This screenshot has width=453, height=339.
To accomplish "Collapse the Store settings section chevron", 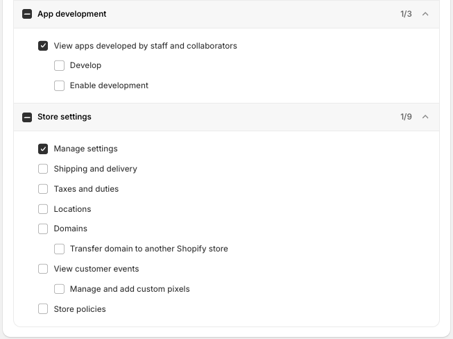I will click(x=426, y=117).
